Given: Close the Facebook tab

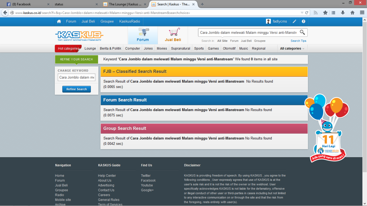Looking at the screenshot, I should (x=48, y=4).
